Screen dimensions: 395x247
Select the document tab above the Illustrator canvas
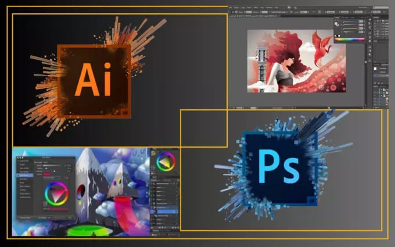(254, 16)
